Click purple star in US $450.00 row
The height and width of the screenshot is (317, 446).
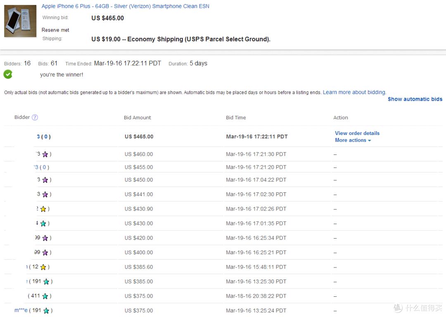(45, 180)
